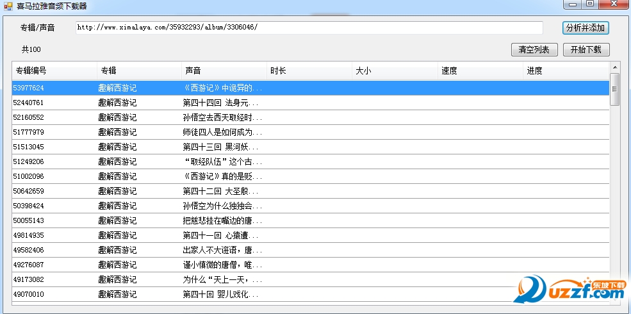Click track title 孙悟空去西天取经时...
631x314 pixels.
pyautogui.click(x=222, y=117)
